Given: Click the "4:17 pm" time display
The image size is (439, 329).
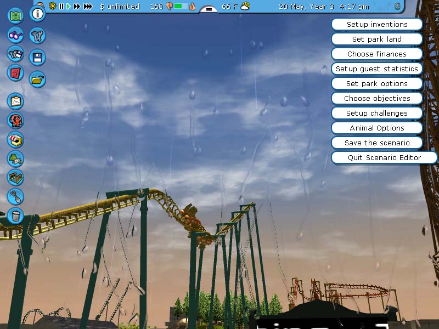Looking at the screenshot, I should (354, 7).
